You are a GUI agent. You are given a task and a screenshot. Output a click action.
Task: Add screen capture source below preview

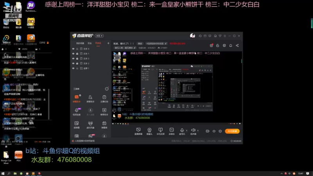tap(139, 131)
